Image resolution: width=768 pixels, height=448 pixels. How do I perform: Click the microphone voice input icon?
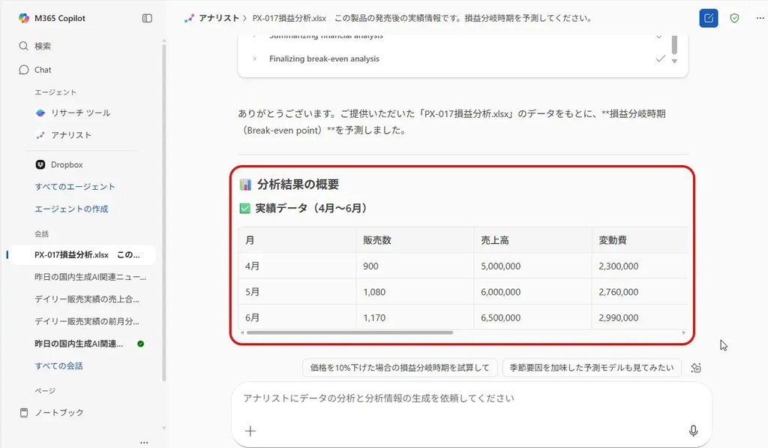point(693,431)
